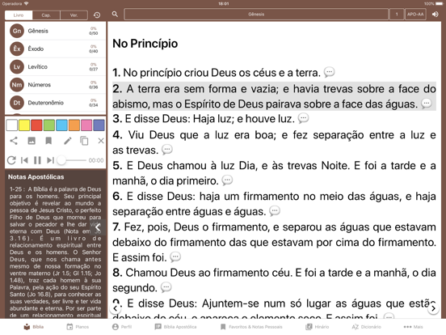
Task: Choose the dark blue highlight color
Action: point(99,125)
